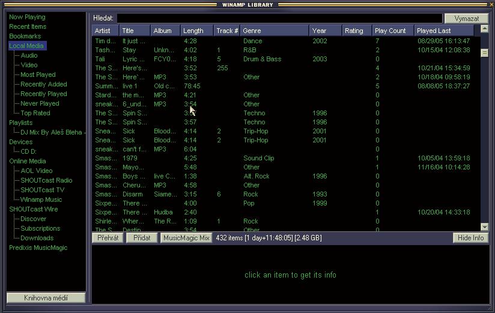Sort by the Length column header
The height and width of the screenshot is (313, 495).
coord(197,31)
